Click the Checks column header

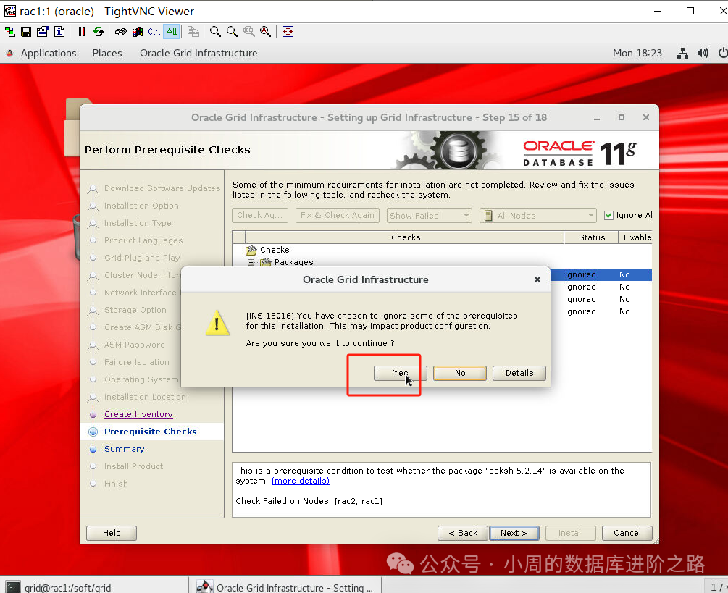click(x=406, y=237)
